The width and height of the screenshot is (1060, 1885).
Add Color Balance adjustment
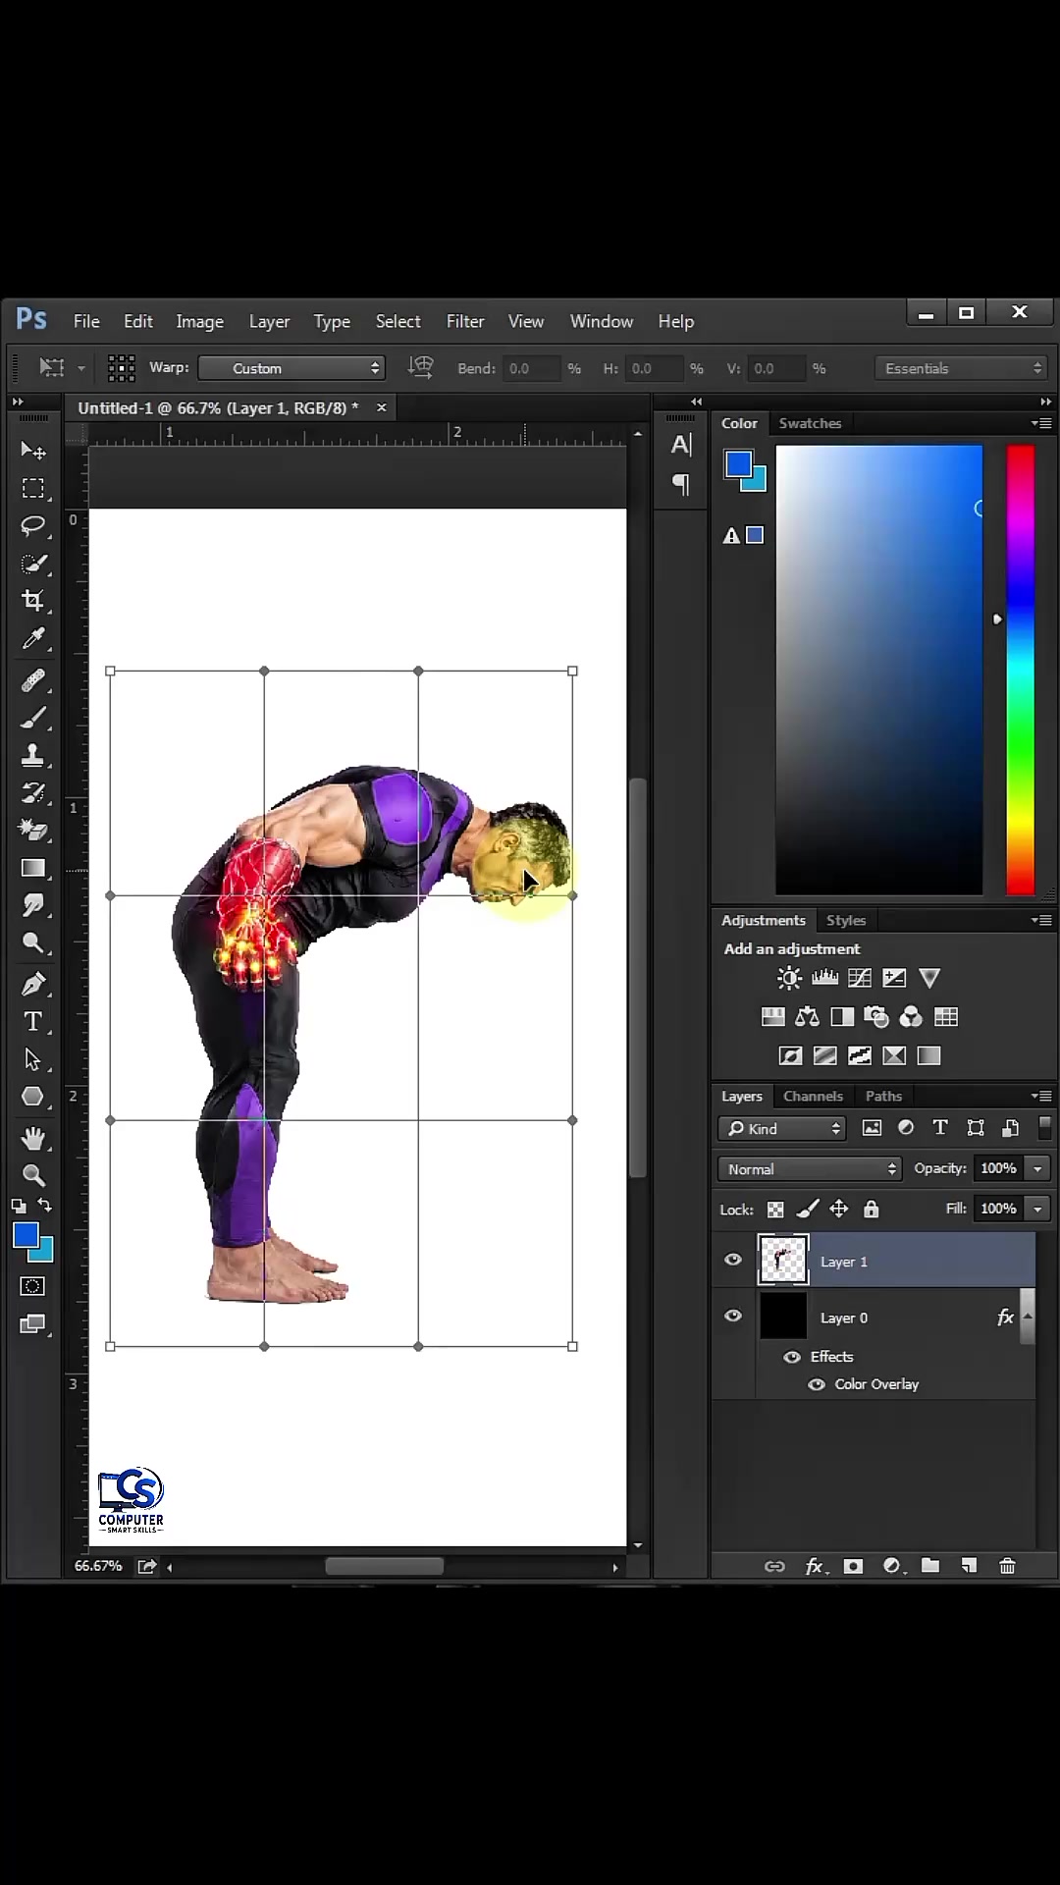tap(807, 1017)
